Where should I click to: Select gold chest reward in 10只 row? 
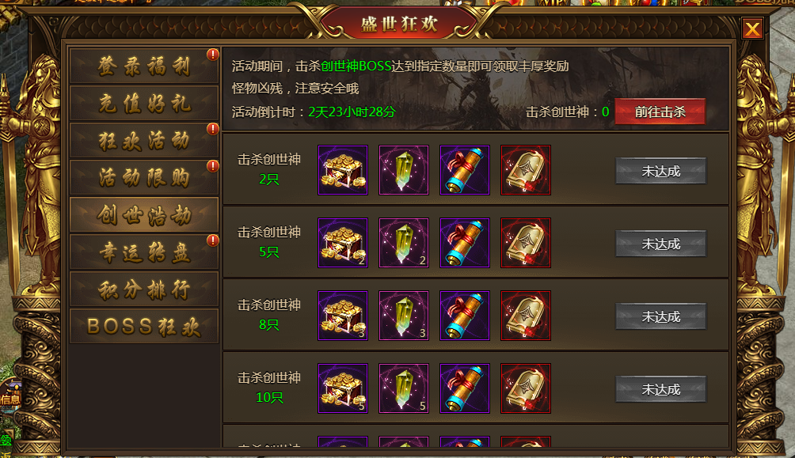pos(343,388)
